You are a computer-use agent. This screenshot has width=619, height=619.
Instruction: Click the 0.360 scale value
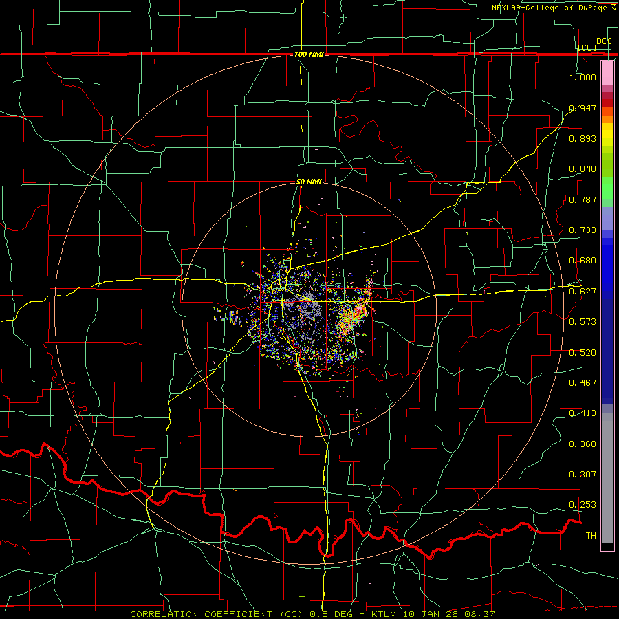583,444
